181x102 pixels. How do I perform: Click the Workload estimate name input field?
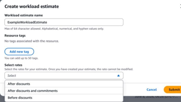(x=64, y=22)
